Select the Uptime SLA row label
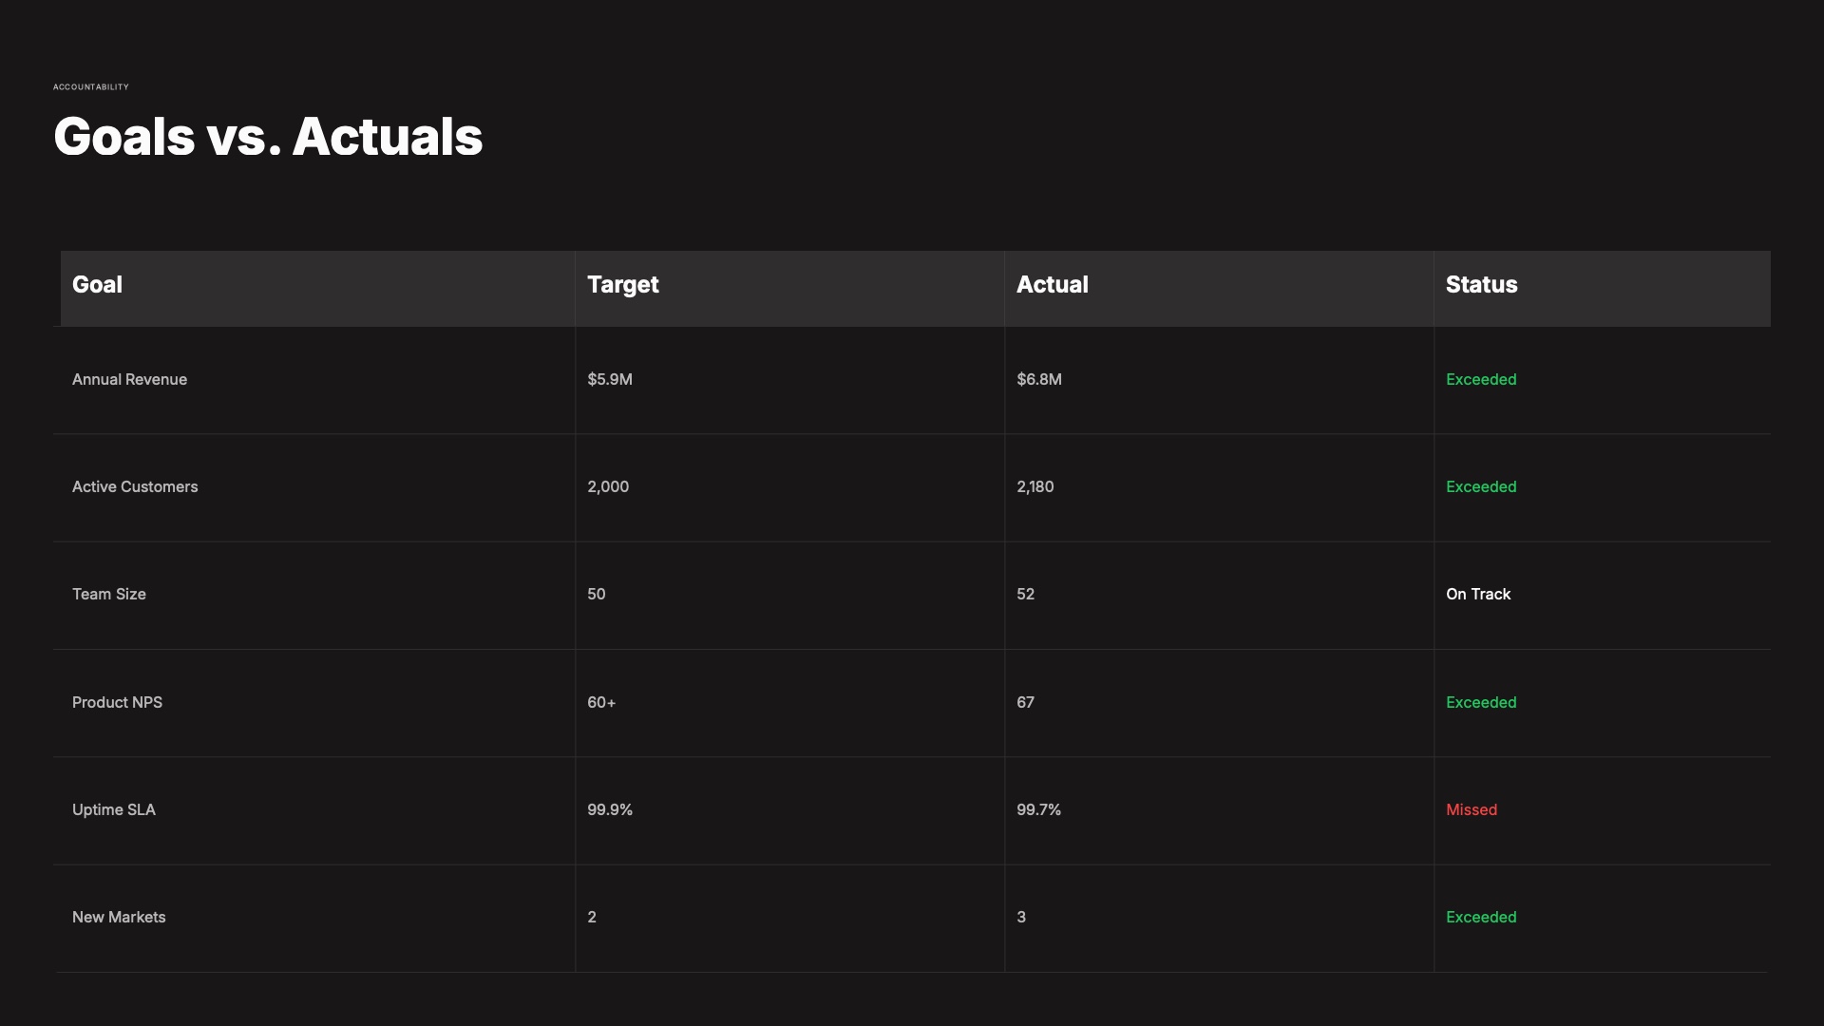This screenshot has height=1026, width=1824. [114, 810]
